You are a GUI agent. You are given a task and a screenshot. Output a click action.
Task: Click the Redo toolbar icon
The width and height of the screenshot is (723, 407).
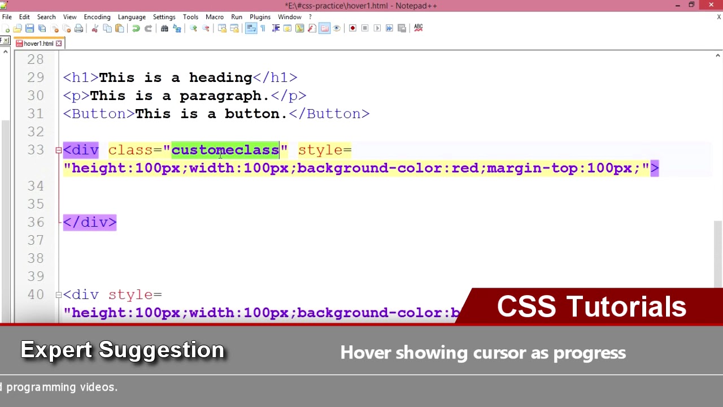[x=148, y=28]
